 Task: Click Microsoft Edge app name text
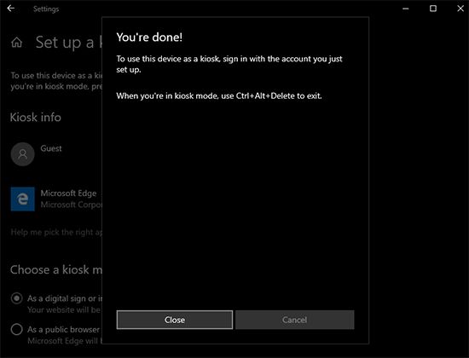tap(68, 193)
